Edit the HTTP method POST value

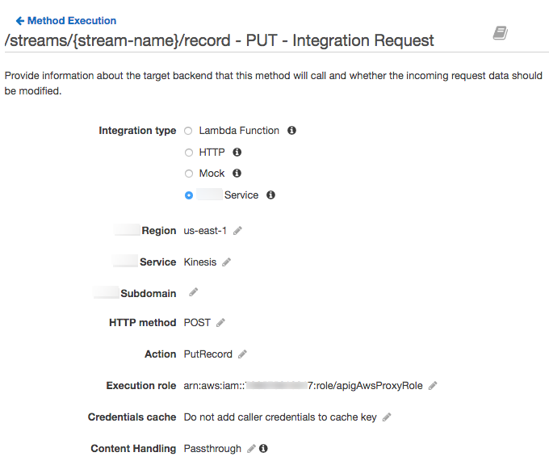click(220, 323)
